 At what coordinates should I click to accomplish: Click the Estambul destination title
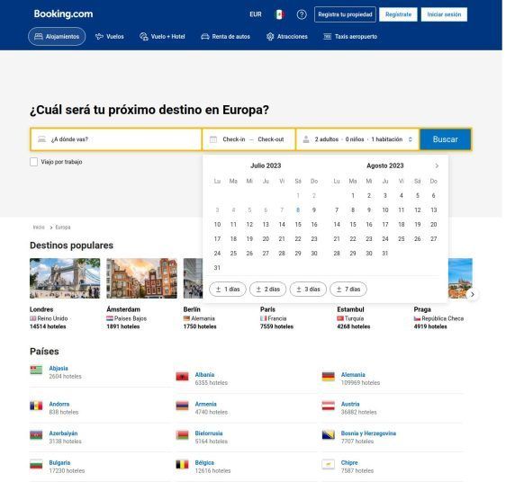[x=350, y=309]
